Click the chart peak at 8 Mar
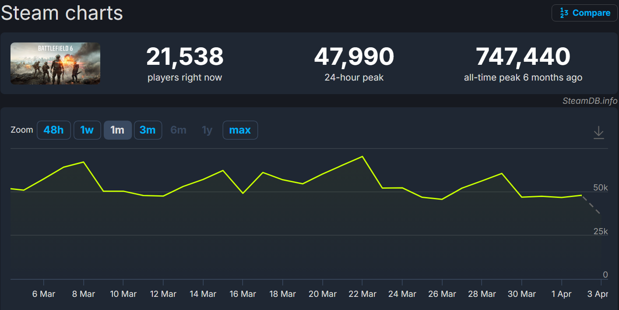 83,162
